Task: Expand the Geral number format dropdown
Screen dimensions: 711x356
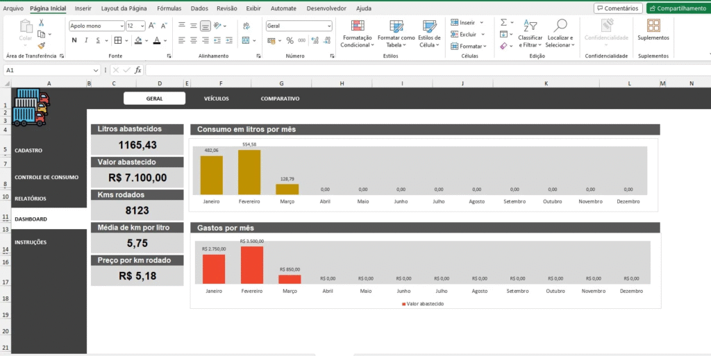Action: [x=328, y=26]
